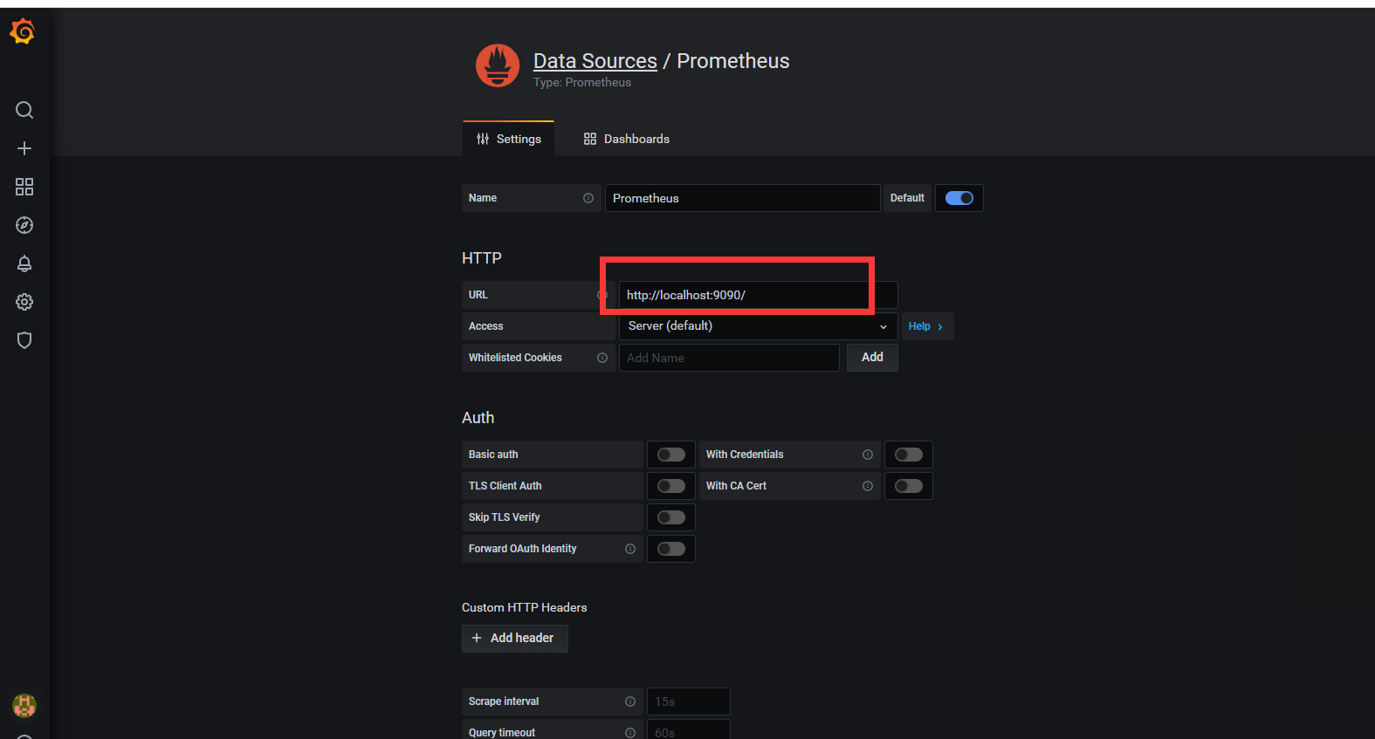1375x739 pixels.
Task: Open the search magnifier in sidebar
Action: click(24, 110)
